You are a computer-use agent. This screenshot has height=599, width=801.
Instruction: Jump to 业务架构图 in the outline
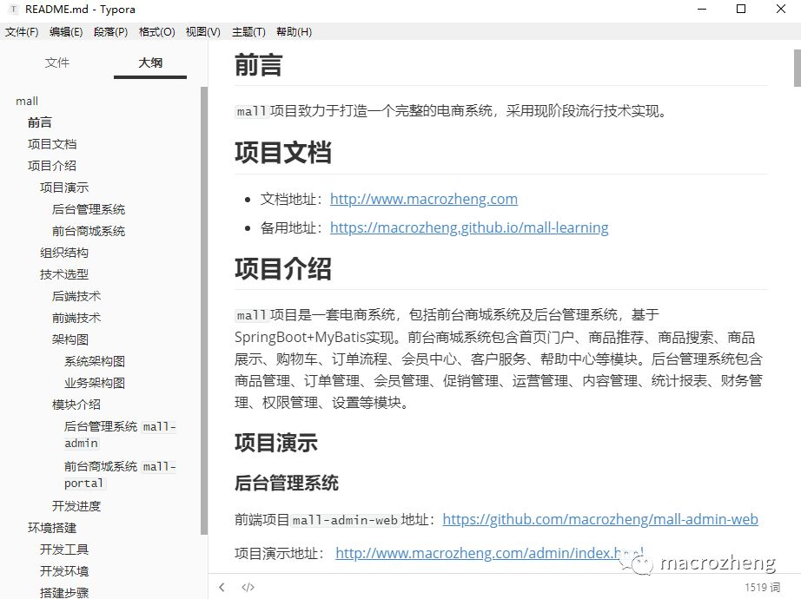pos(95,383)
